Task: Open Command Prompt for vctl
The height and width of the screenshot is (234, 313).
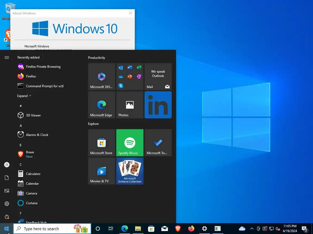Action: click(49, 86)
